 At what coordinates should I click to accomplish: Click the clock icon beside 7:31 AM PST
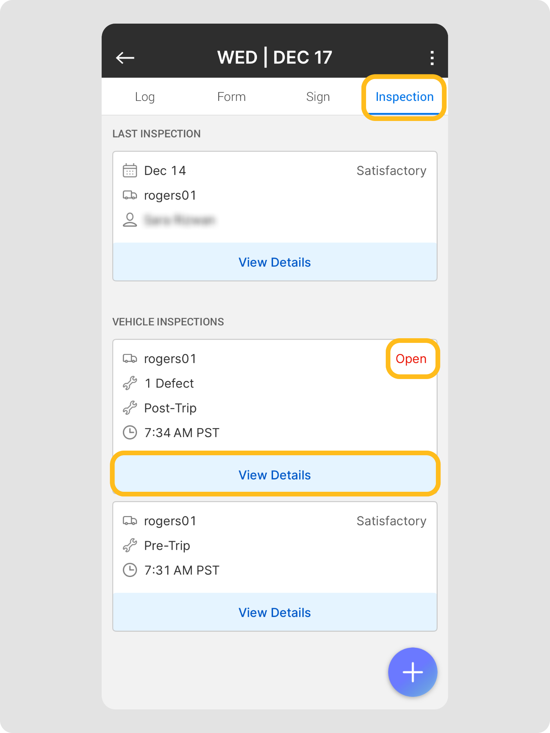tap(130, 570)
